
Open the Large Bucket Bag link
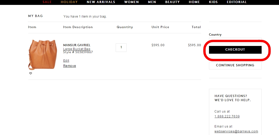[77, 49]
